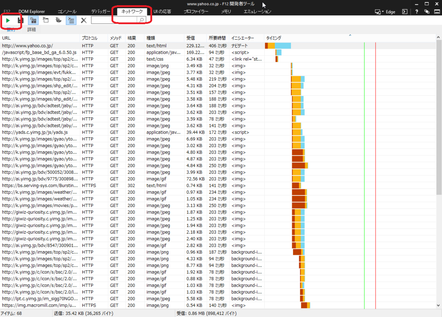
Task: Sort by the 種類 column header
Action: [x=164, y=38]
